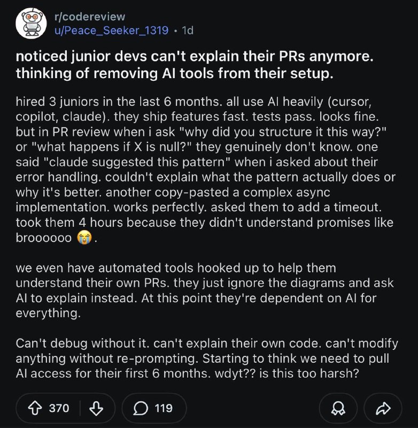Upvote the post with the up arrow
The height and width of the screenshot is (428, 418).
point(35,408)
